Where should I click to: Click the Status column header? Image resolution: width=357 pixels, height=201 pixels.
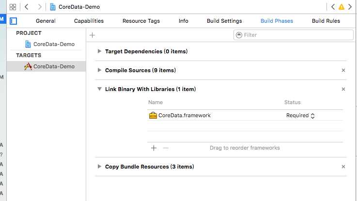(293, 102)
